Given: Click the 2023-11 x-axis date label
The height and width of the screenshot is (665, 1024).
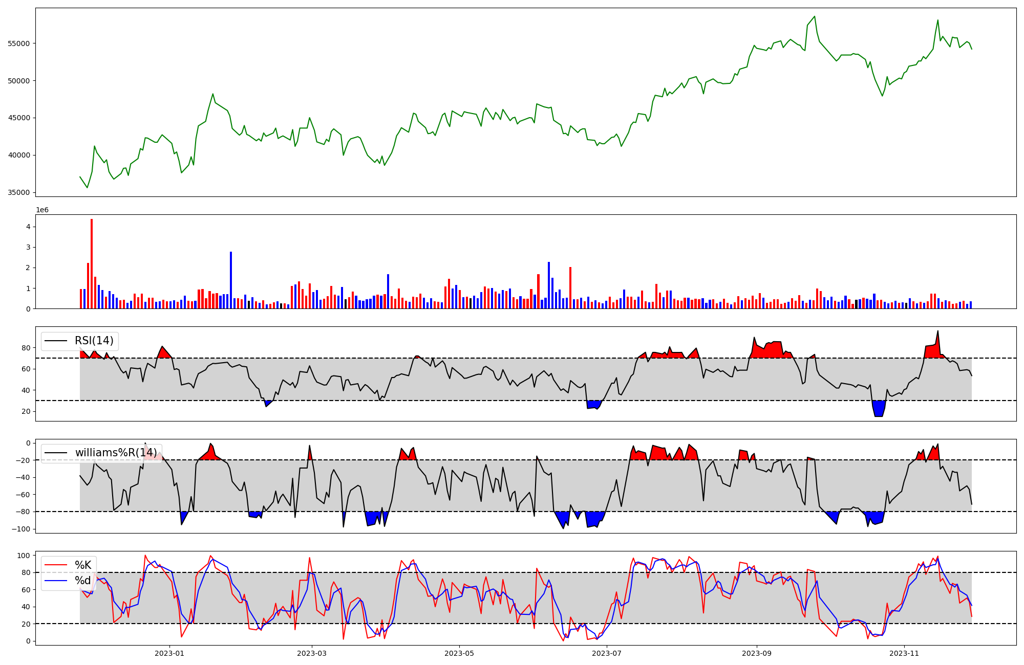Looking at the screenshot, I should click(904, 653).
